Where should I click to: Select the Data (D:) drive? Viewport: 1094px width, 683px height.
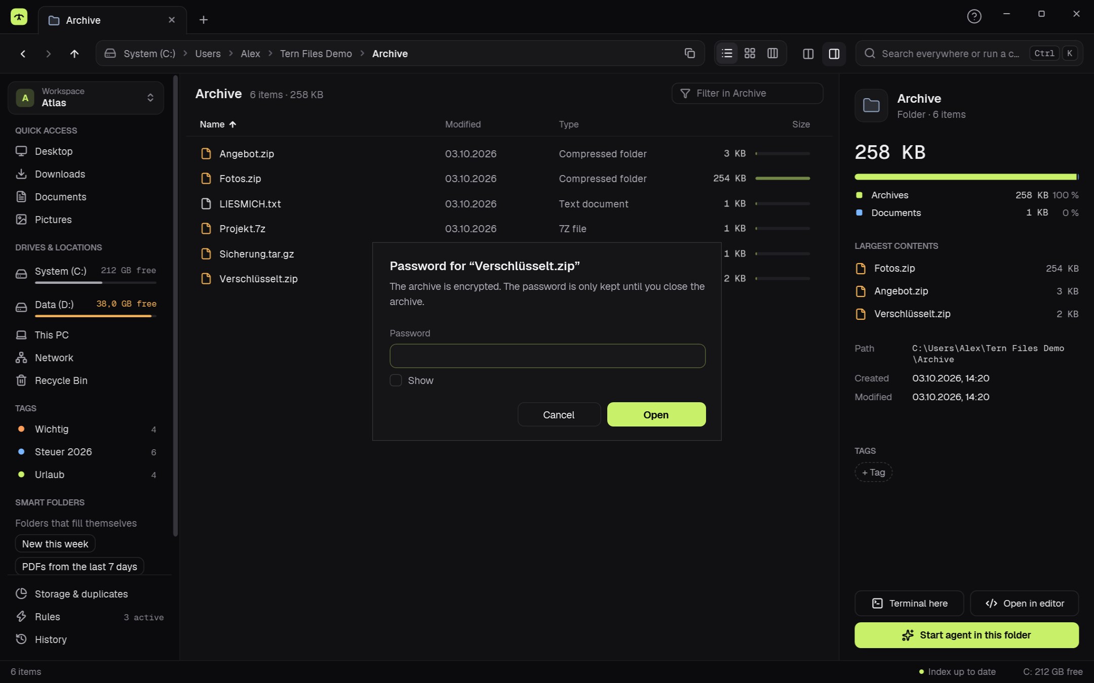(x=86, y=307)
